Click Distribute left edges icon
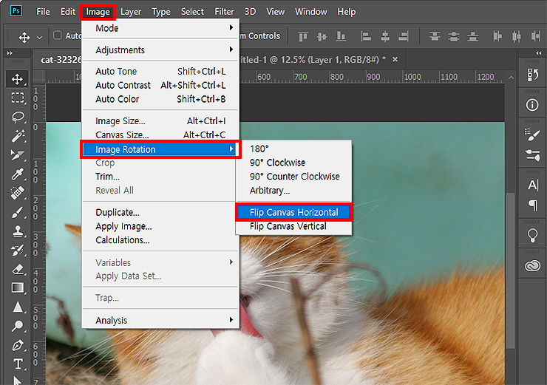Image resolution: width=547 pixels, height=385 pixels. 497,36
